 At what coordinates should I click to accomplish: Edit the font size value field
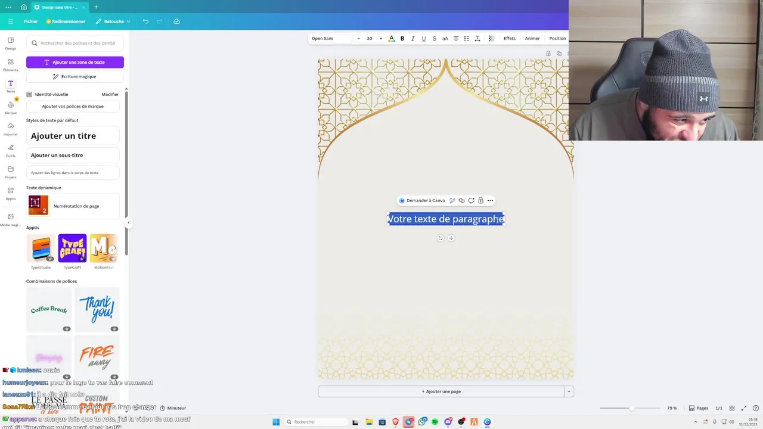click(x=370, y=38)
